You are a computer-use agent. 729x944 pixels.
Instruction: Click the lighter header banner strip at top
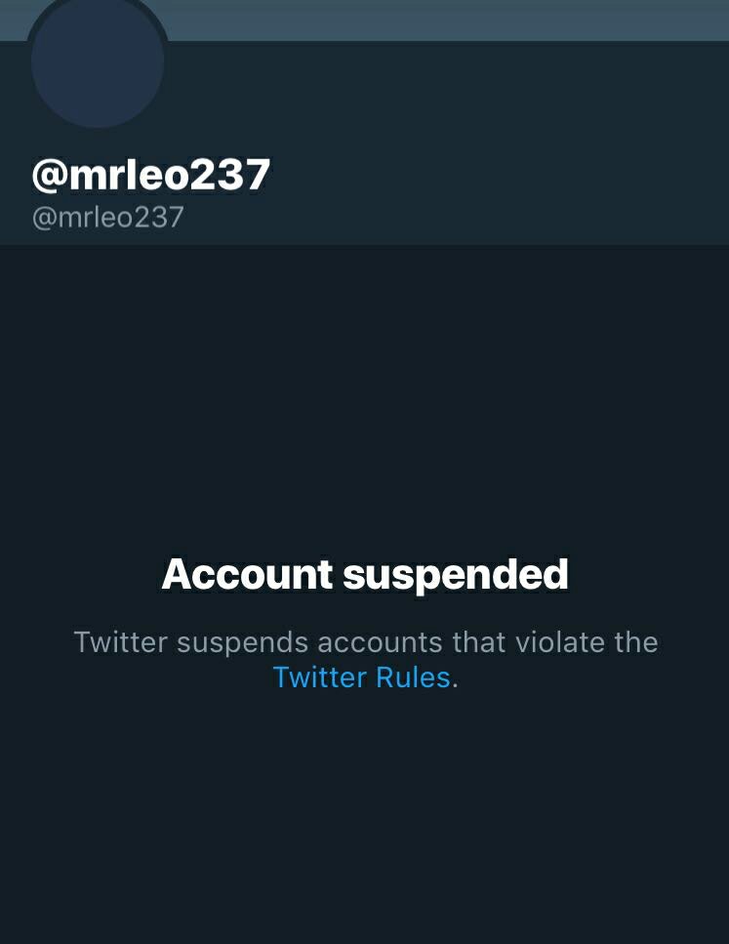click(449, 20)
